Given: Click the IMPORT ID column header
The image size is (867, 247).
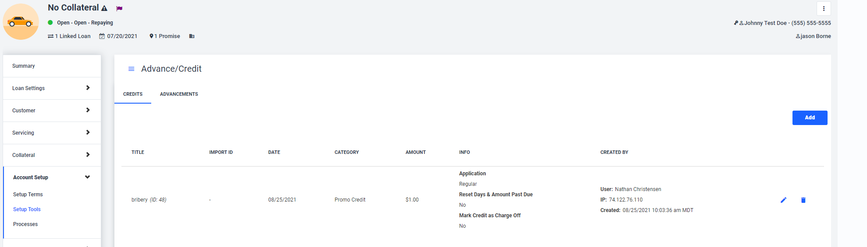Looking at the screenshot, I should pyautogui.click(x=221, y=153).
